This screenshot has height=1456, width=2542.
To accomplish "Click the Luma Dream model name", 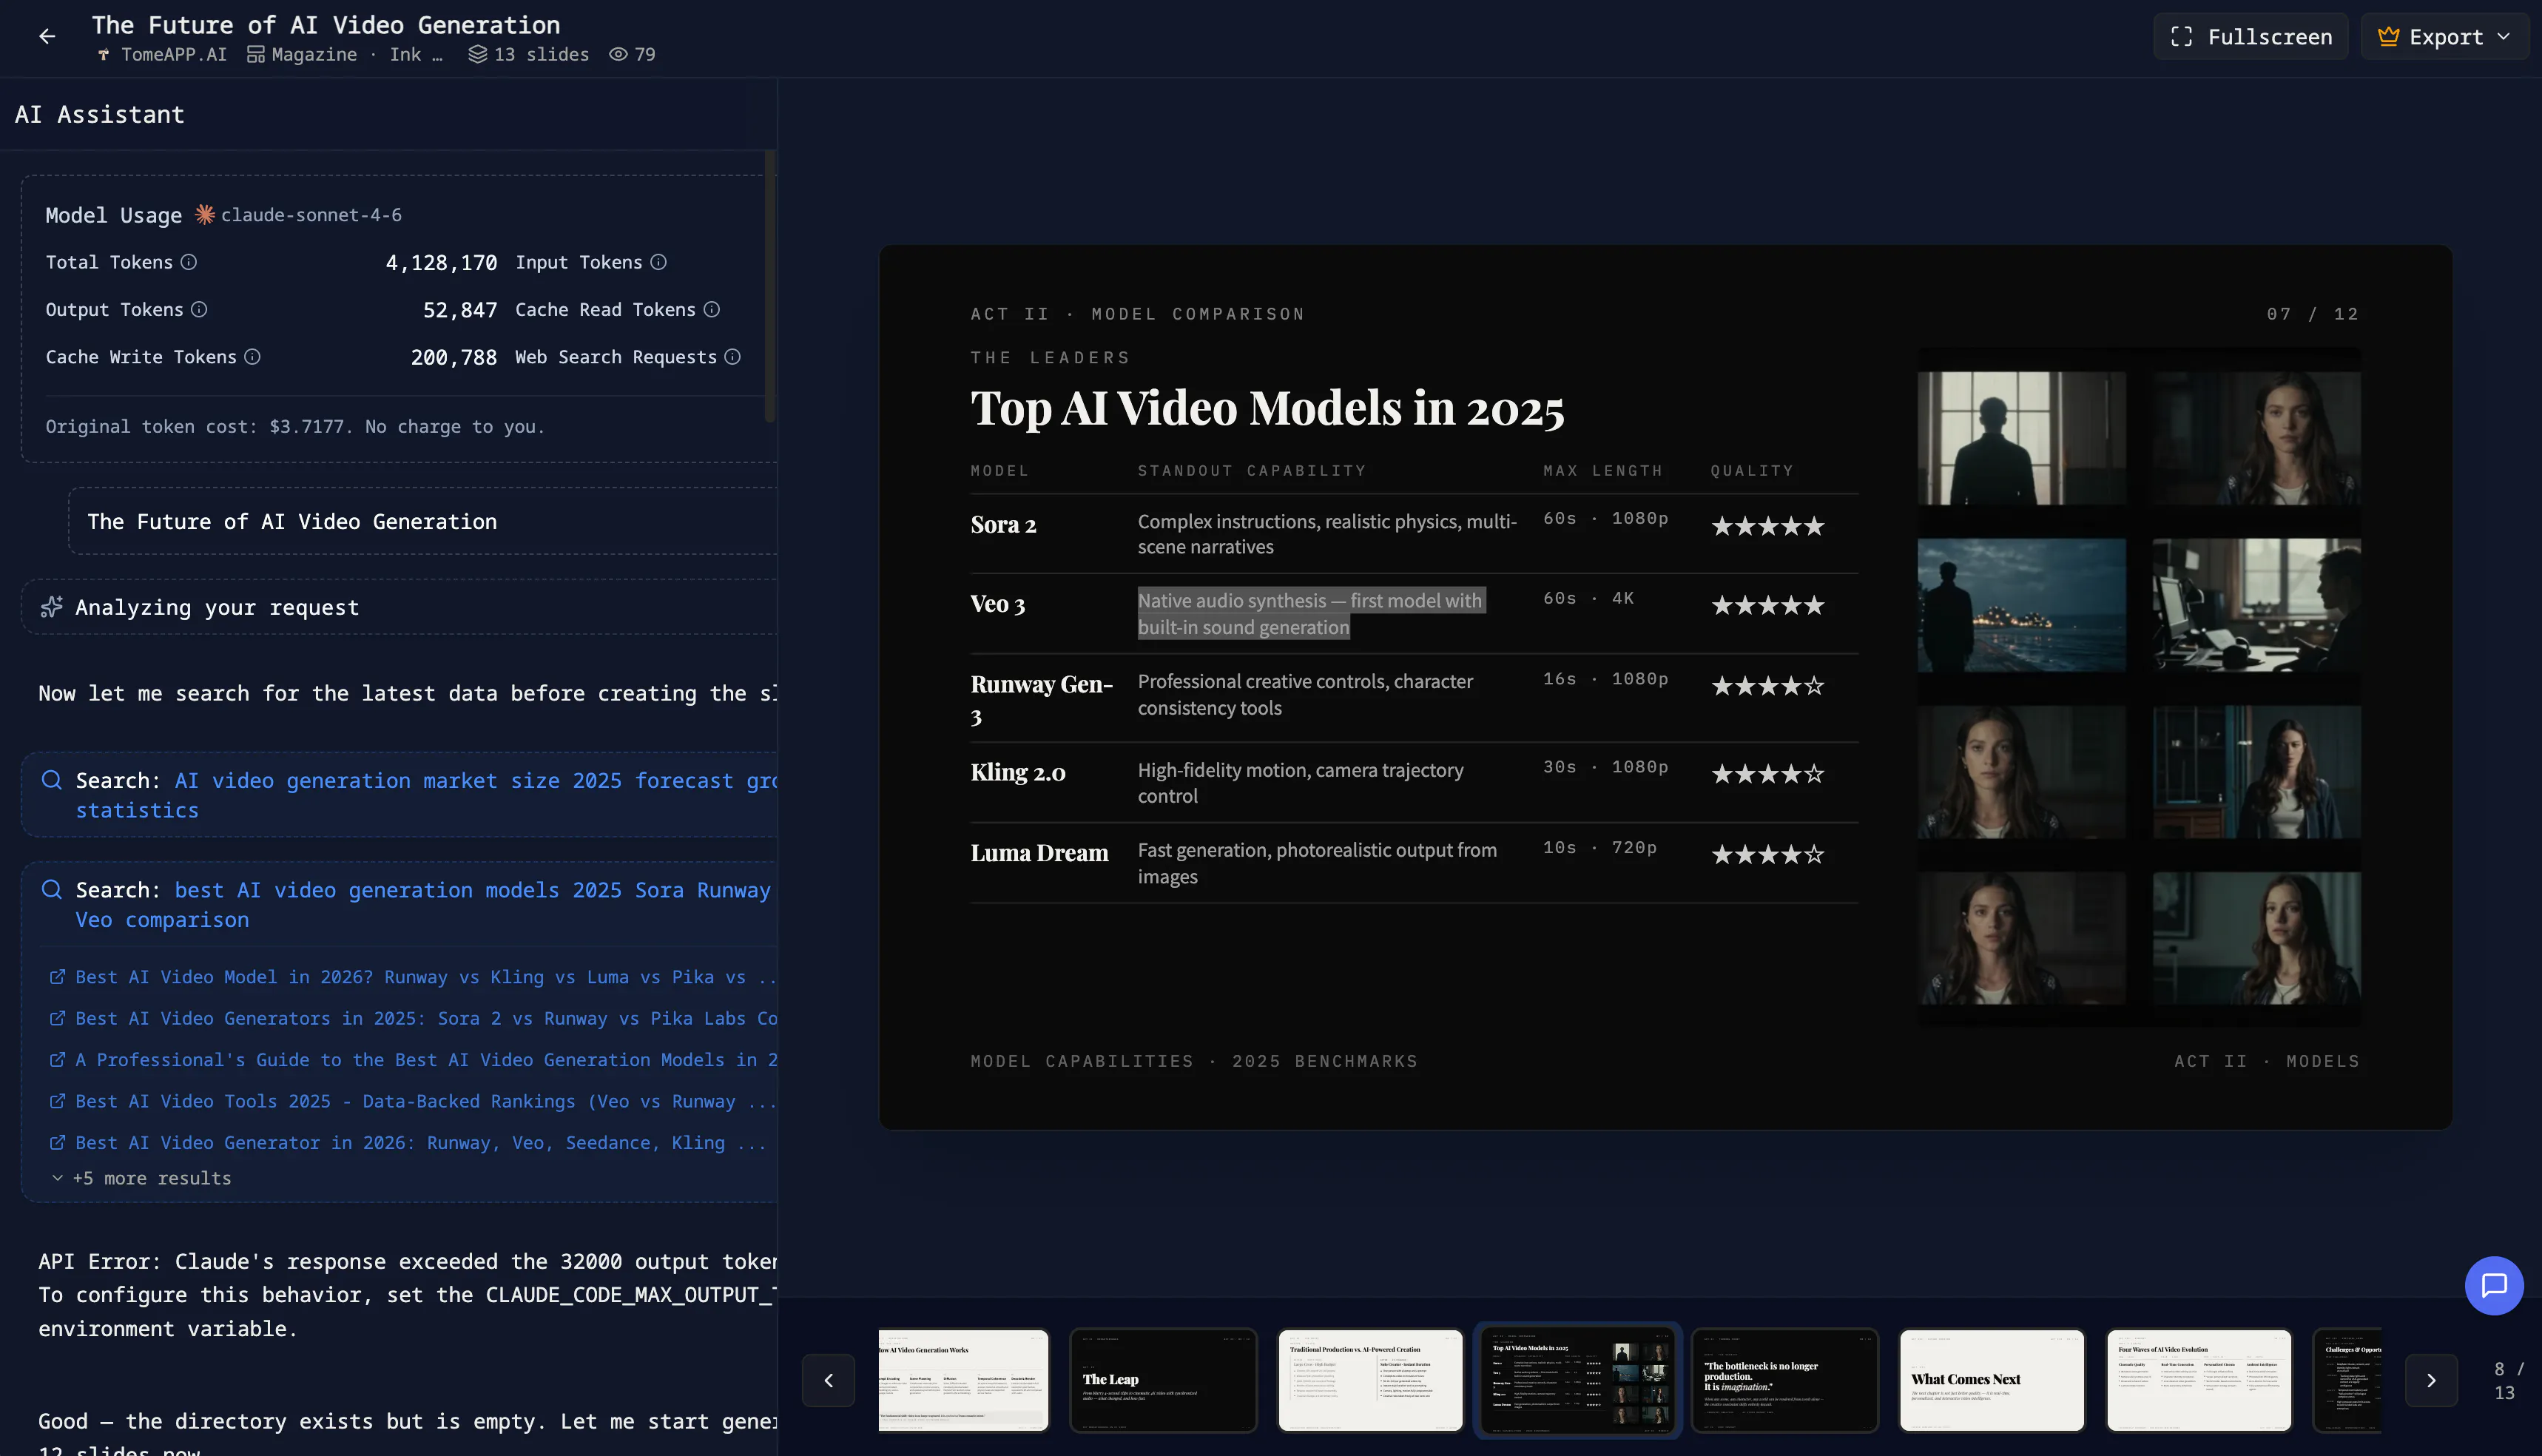I will point(1039,853).
